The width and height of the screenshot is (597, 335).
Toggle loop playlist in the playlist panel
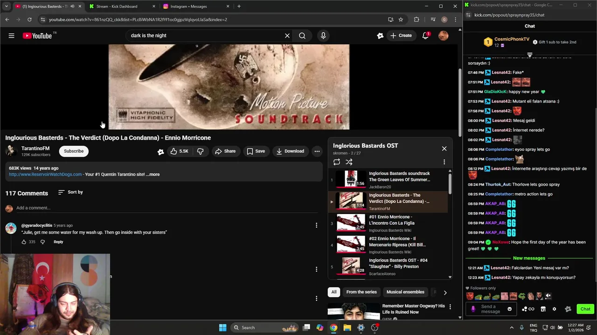(337, 162)
